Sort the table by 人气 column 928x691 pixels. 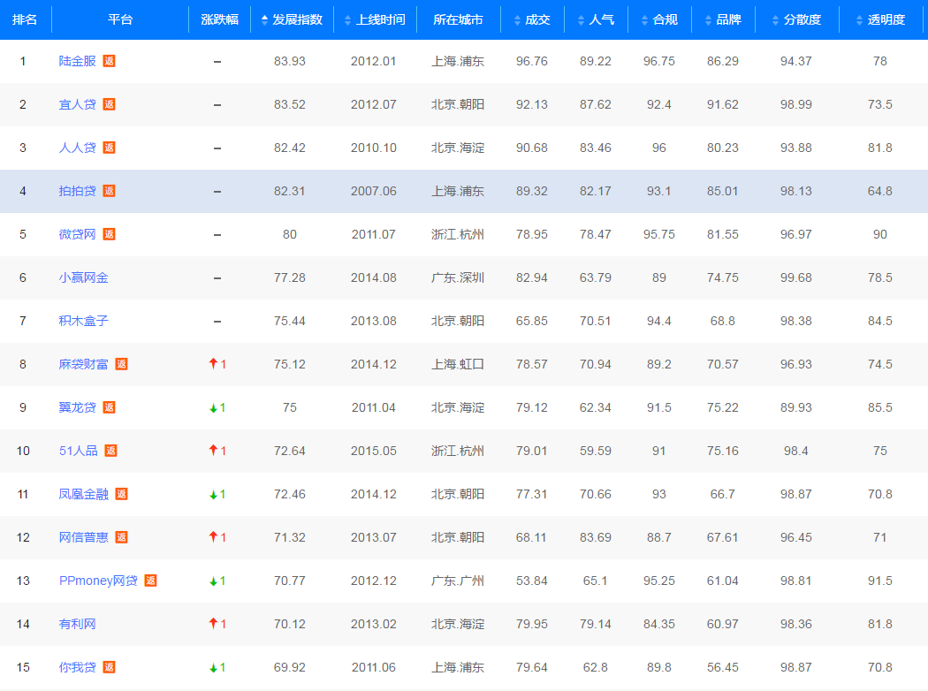click(x=595, y=19)
